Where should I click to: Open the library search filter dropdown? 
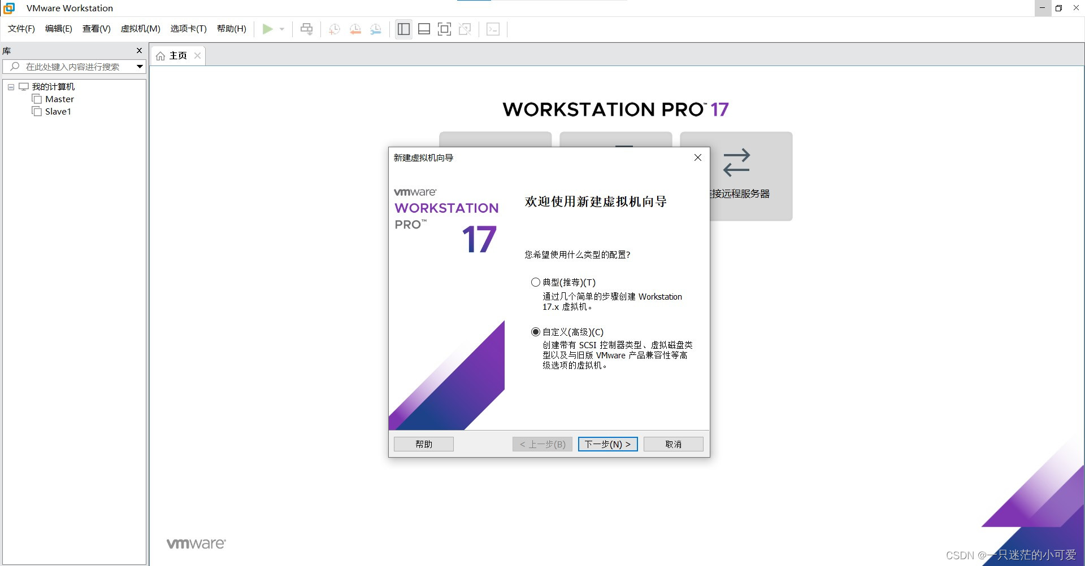139,67
